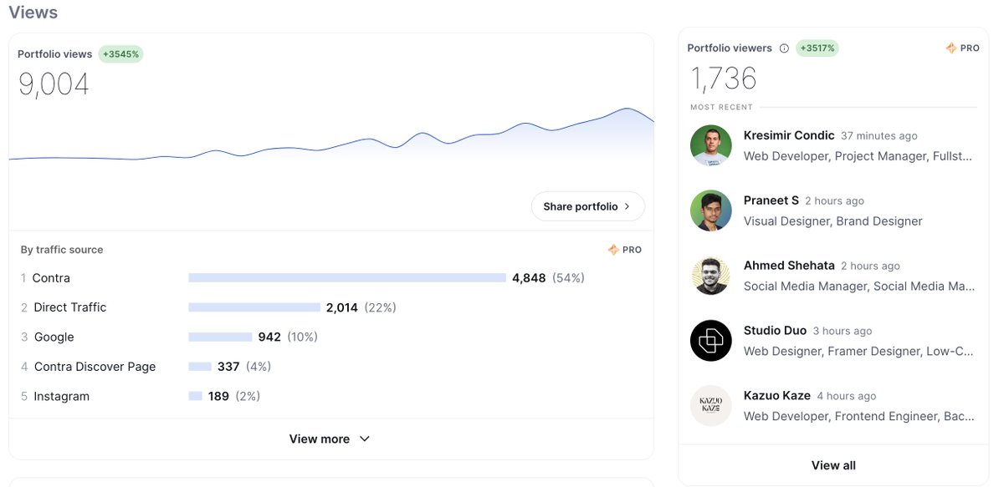
Task: Click the 'Google' source label
Action: pyautogui.click(x=54, y=337)
